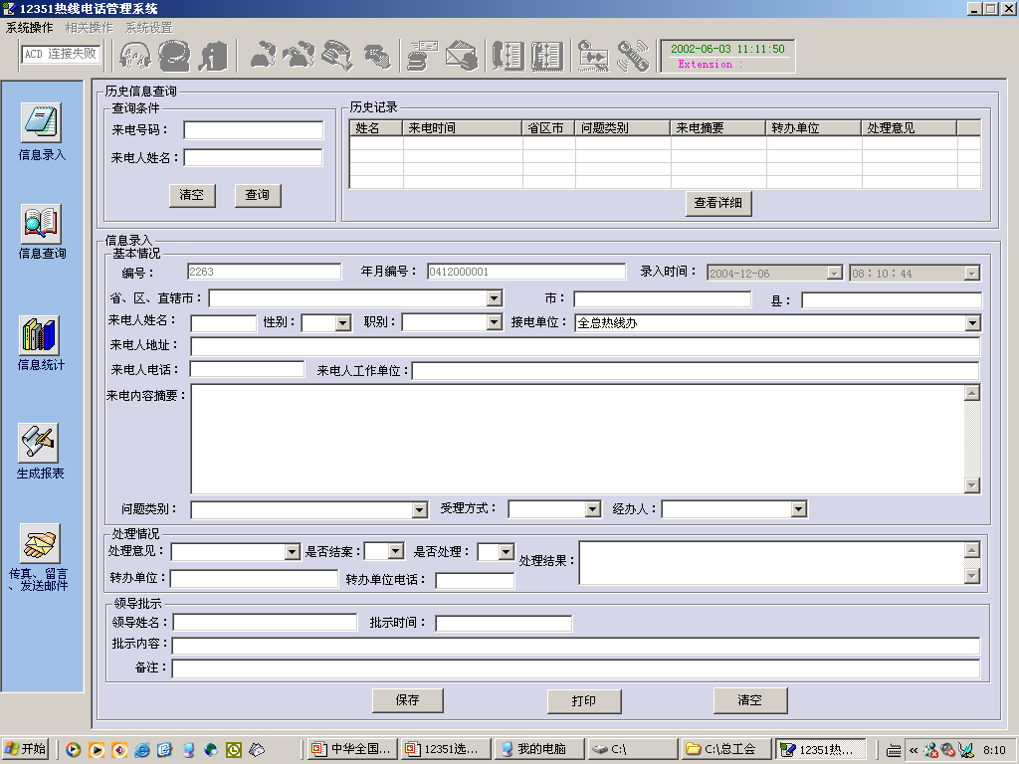The width and height of the screenshot is (1019, 764).
Task: Click the keyboard input-method tray icon
Action: click(x=894, y=750)
